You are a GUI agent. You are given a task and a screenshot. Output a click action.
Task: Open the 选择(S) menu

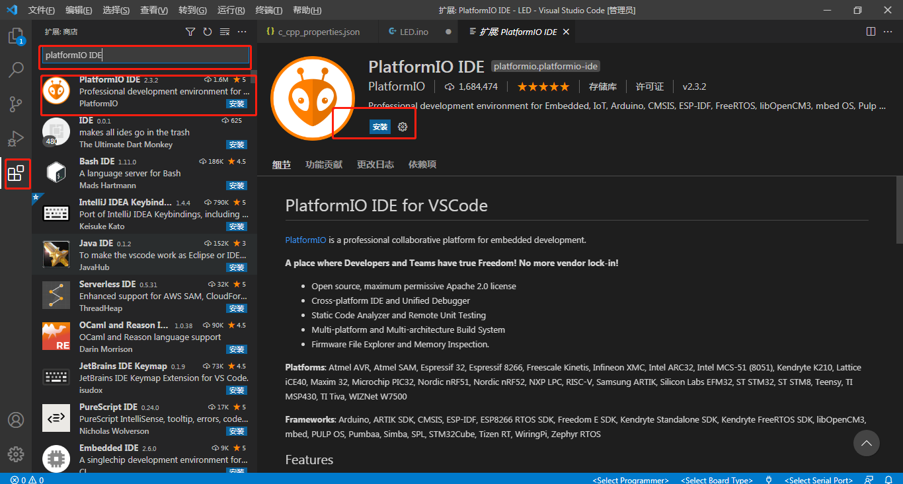pos(116,11)
